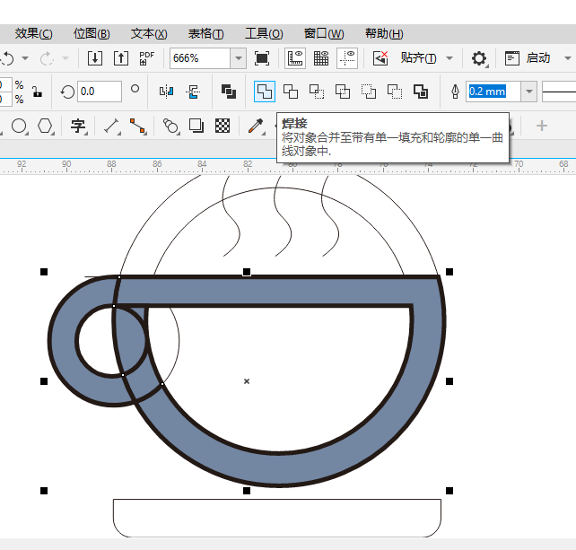Select the Transparency checkerboard tool
Image resolution: width=576 pixels, height=550 pixels.
tap(223, 126)
